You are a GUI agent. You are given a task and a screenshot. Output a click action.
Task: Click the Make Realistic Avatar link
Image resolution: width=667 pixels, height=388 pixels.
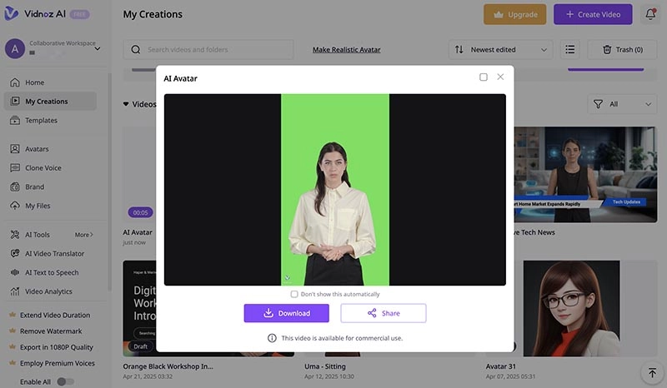[346, 50]
